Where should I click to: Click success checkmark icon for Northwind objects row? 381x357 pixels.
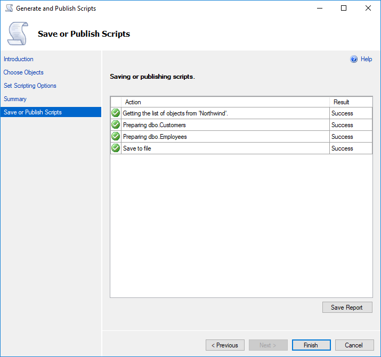pyautogui.click(x=116, y=113)
